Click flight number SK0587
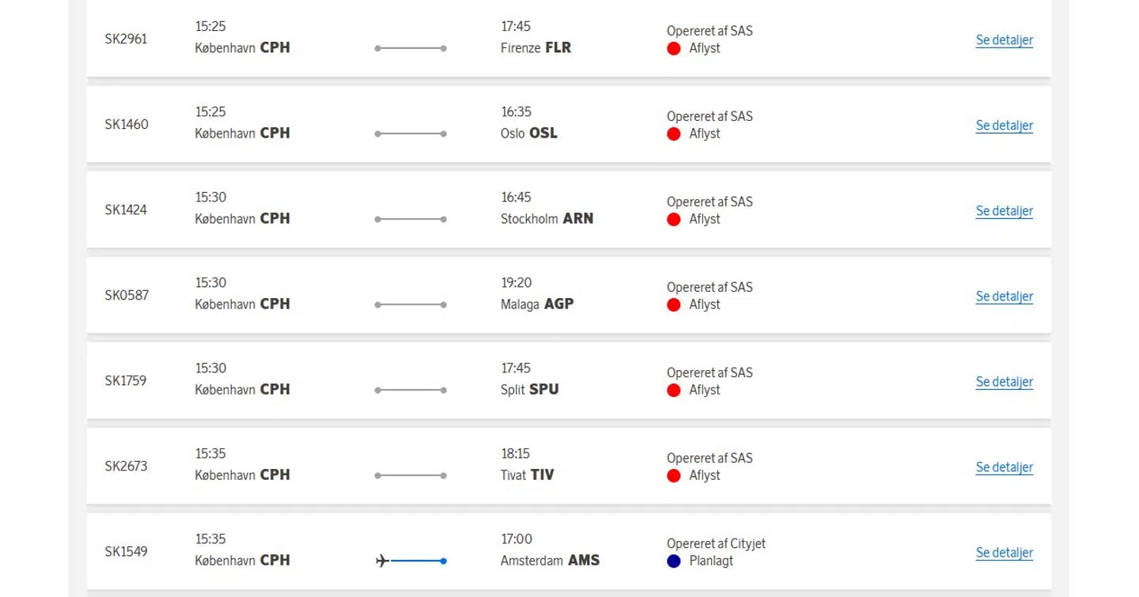 click(x=127, y=295)
